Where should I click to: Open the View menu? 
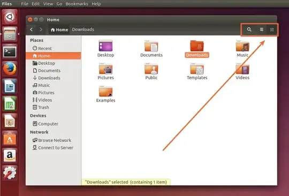point(48,4)
